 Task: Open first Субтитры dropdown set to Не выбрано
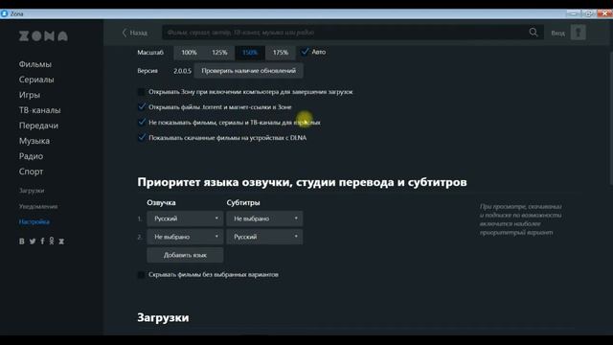(264, 218)
